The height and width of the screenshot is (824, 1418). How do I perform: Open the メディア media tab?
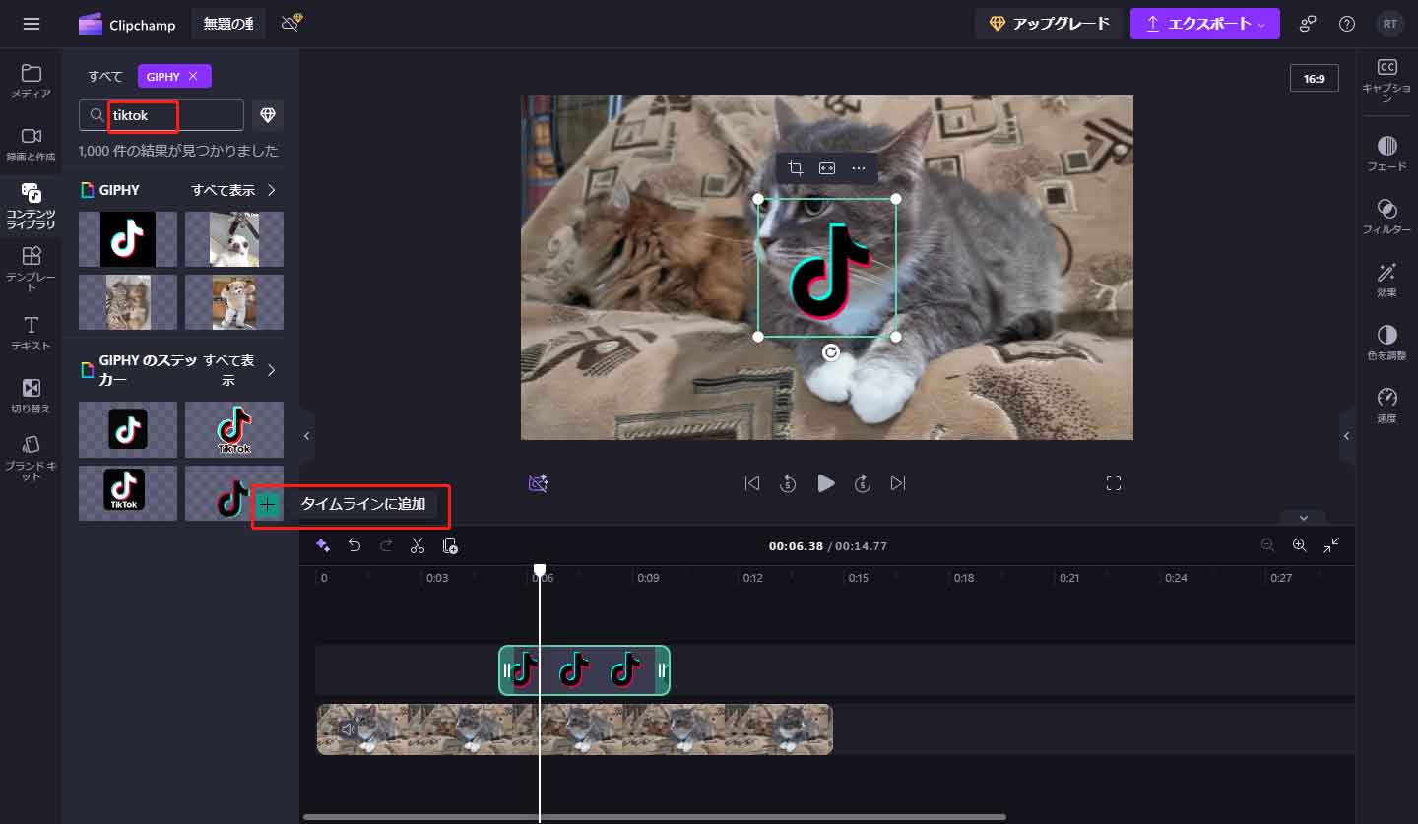point(31,81)
